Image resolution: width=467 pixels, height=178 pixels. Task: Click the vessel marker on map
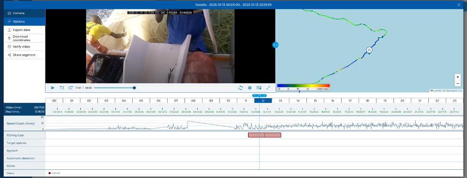[369, 50]
